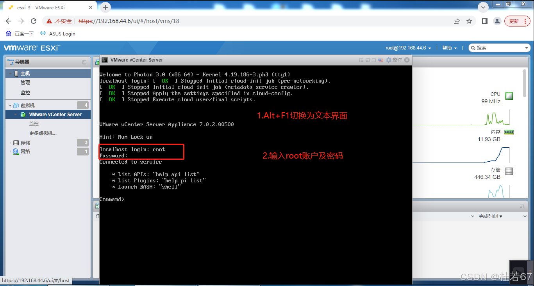
Task: Click the VMware ESXi logo
Action: point(32,48)
